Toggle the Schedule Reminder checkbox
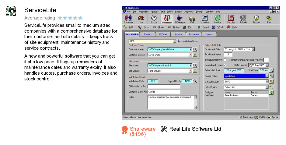 tap(225, 60)
